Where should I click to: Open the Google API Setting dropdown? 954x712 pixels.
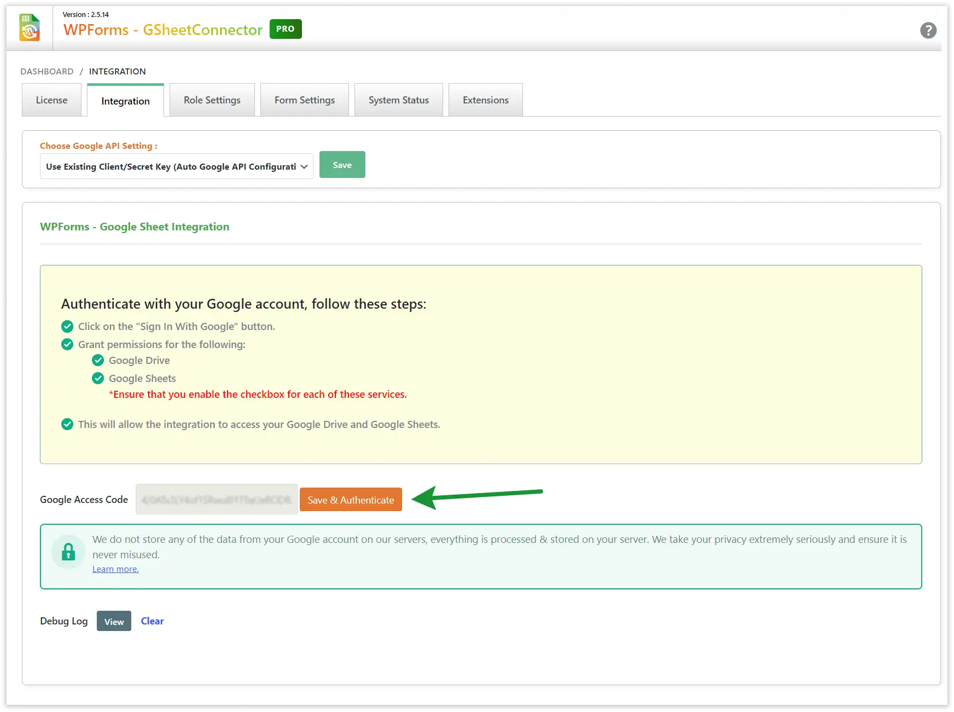pos(177,166)
